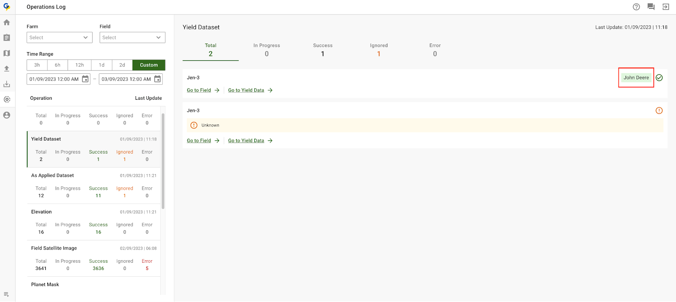Select the Custom time range button

coord(149,65)
